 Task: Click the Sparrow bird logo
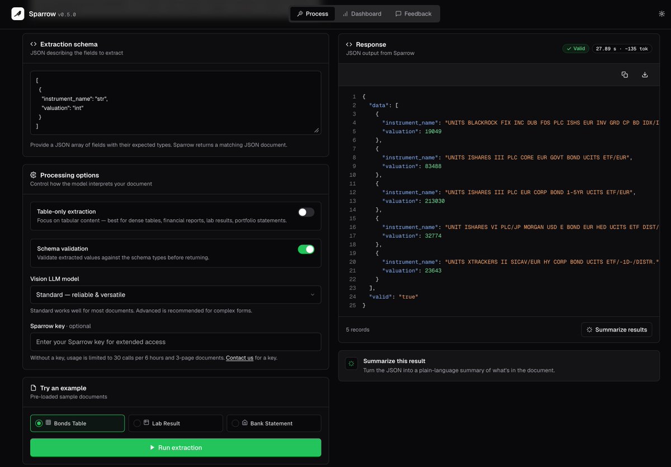pyautogui.click(x=18, y=14)
